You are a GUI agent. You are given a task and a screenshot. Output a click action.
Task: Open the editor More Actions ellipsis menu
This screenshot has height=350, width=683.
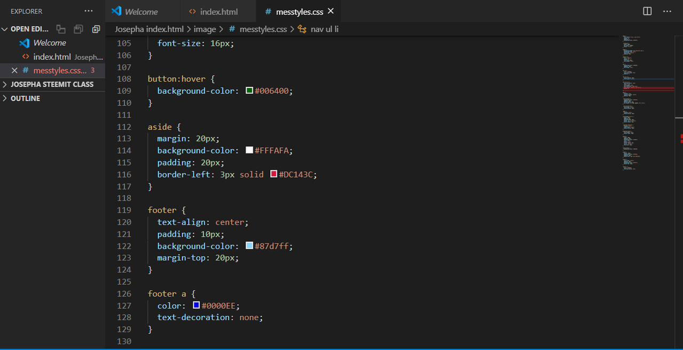pos(667,11)
